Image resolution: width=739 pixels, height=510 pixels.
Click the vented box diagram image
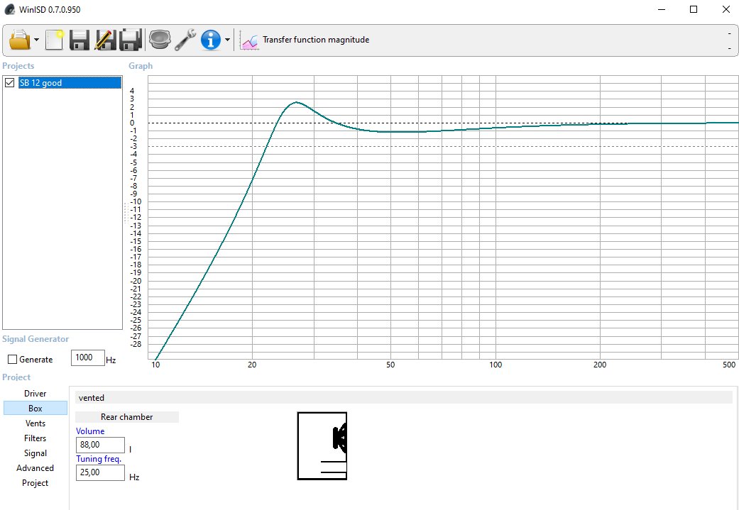(x=322, y=446)
